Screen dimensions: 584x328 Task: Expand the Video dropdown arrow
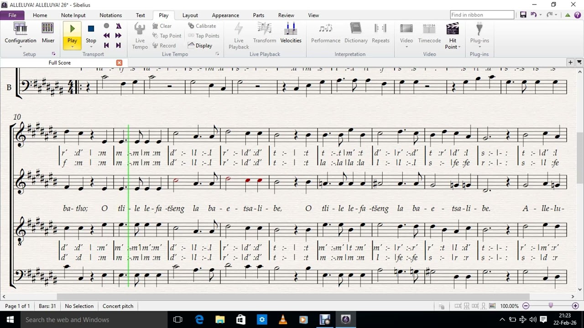coord(406,47)
